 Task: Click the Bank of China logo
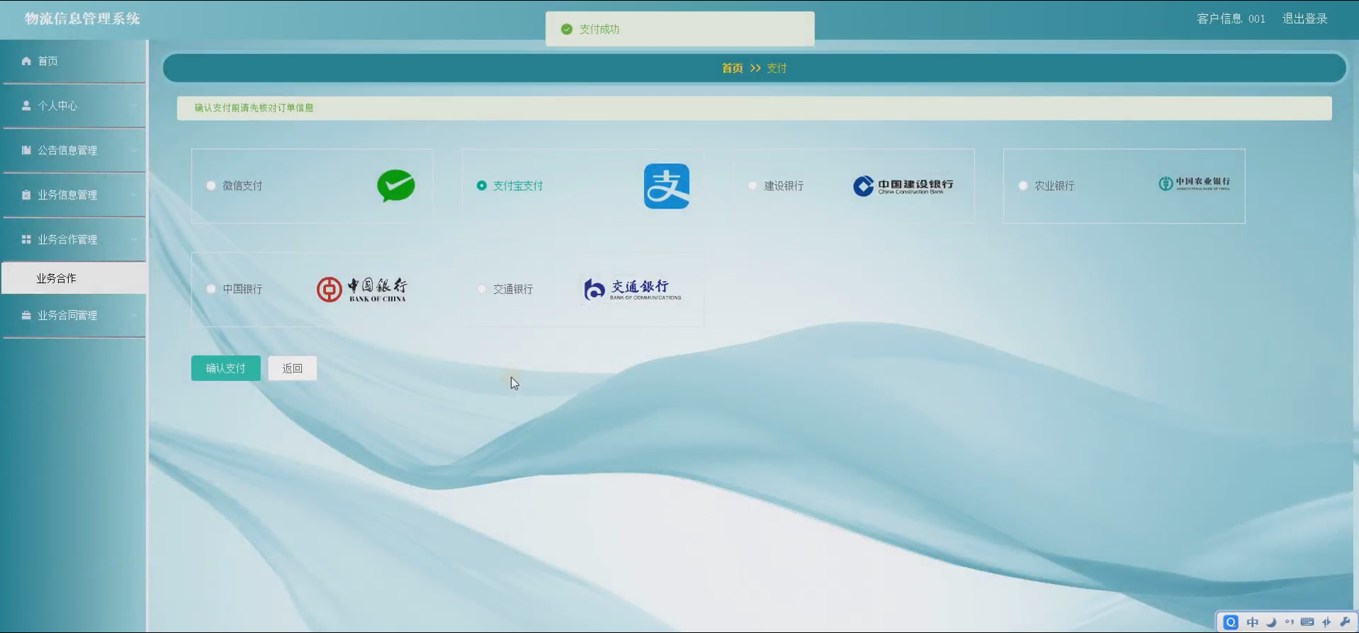point(362,290)
